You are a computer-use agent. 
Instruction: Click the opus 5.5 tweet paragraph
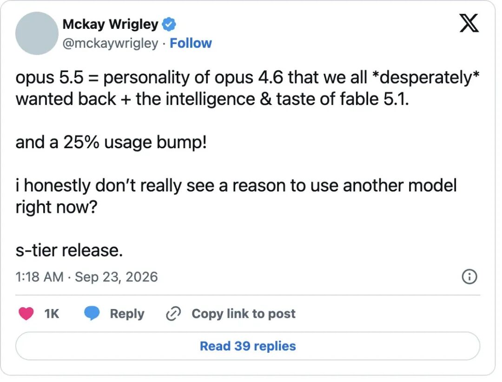tap(247, 88)
